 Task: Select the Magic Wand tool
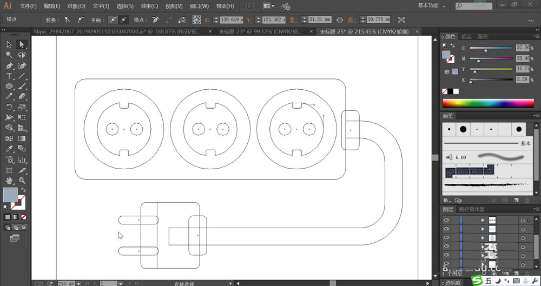tap(9, 55)
